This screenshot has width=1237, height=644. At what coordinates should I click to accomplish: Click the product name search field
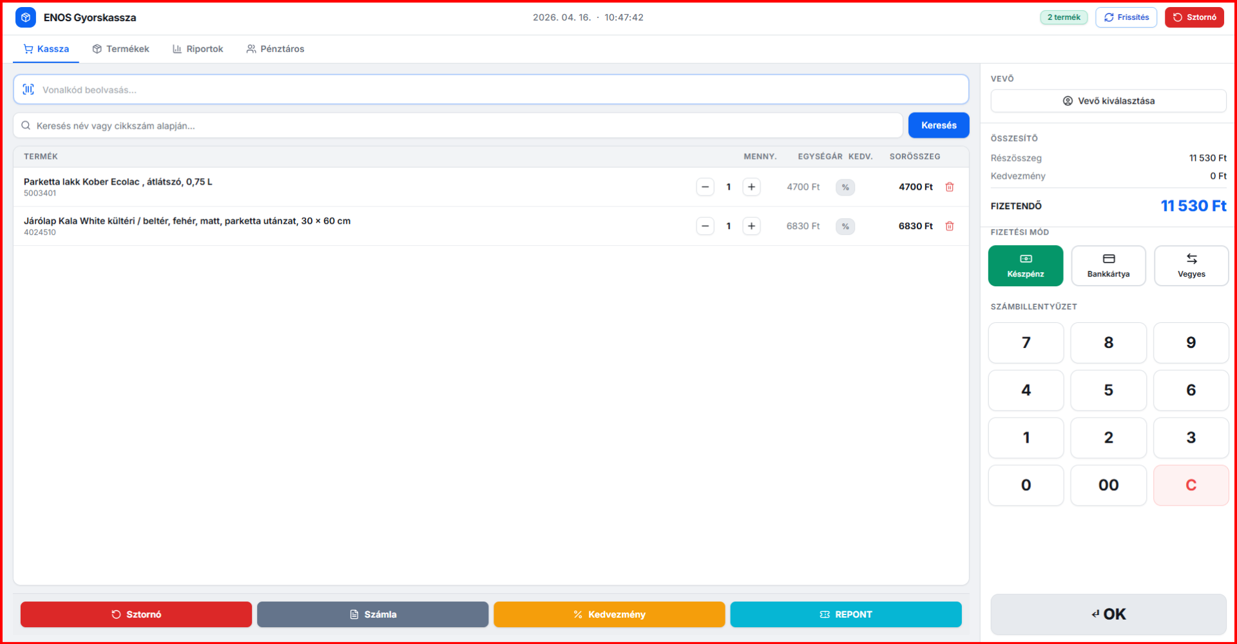click(457, 125)
